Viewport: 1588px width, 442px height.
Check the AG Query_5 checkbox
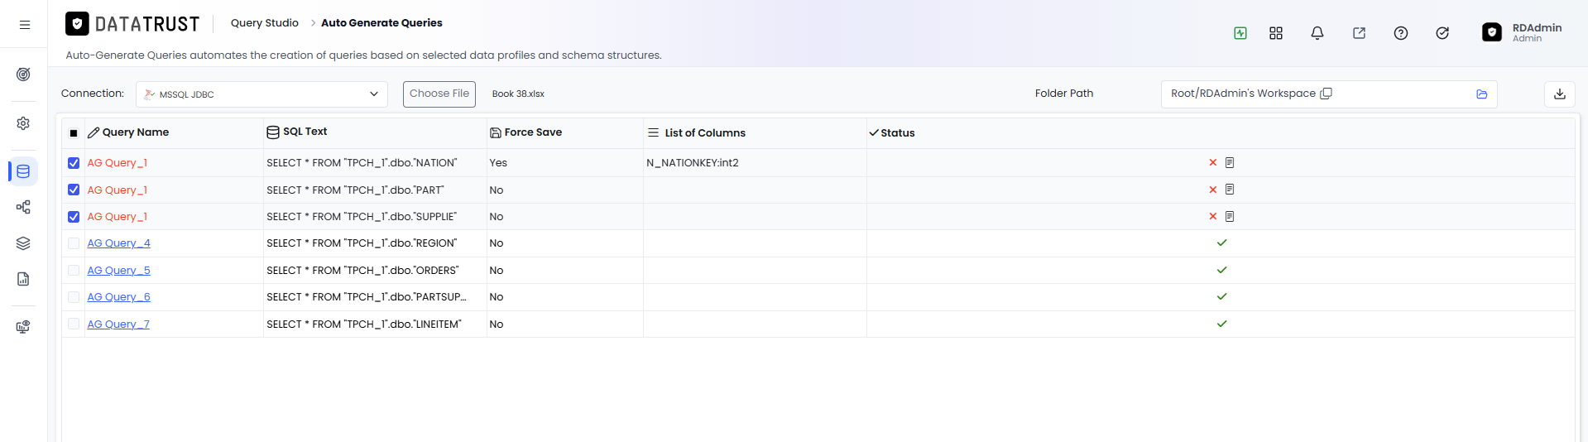coord(74,271)
